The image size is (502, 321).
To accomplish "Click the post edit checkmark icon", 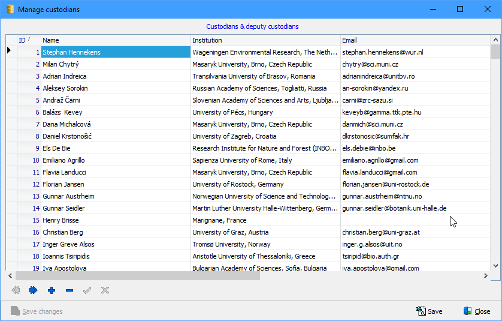I will [87, 290].
